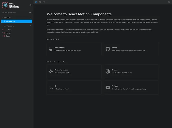The height and width of the screenshot is (128, 172).
Task: Open the X card link
Action: tap(74, 87)
